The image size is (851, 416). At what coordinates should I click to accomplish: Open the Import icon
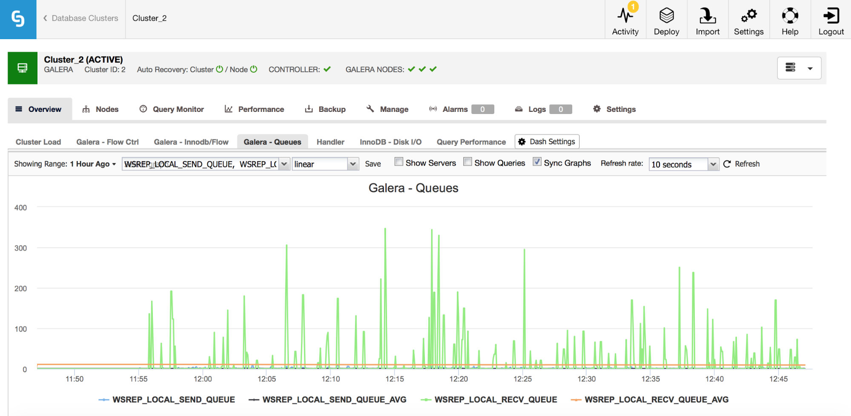[x=708, y=16]
